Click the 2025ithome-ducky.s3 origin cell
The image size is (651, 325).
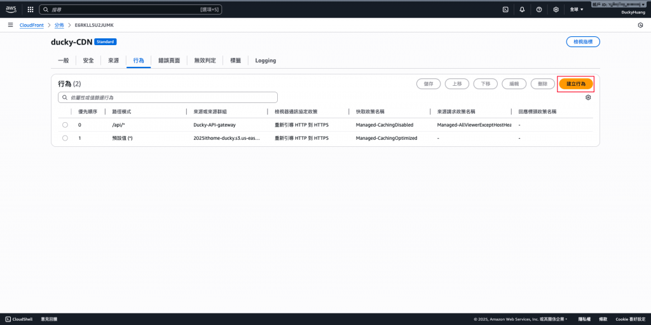[227, 138]
